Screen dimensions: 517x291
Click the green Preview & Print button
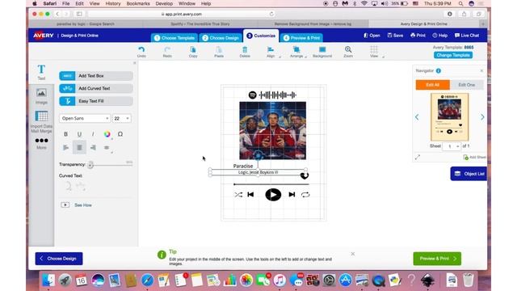tap(437, 259)
